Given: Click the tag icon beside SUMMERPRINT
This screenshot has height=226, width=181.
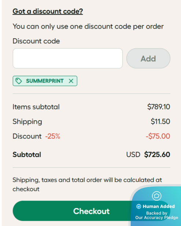Looking at the screenshot, I should point(19,81).
